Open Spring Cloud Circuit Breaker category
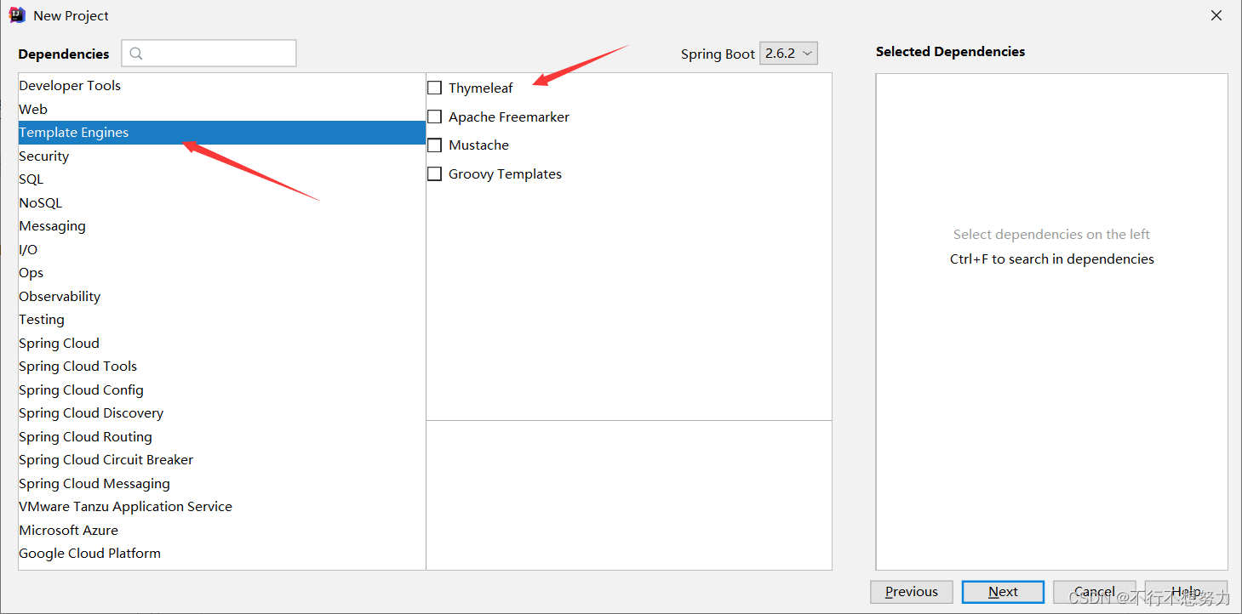Screen dimensions: 1242x614 (221, 460)
